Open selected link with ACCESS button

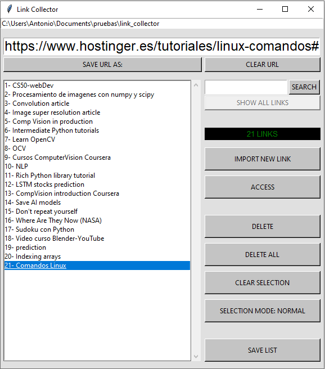(263, 187)
